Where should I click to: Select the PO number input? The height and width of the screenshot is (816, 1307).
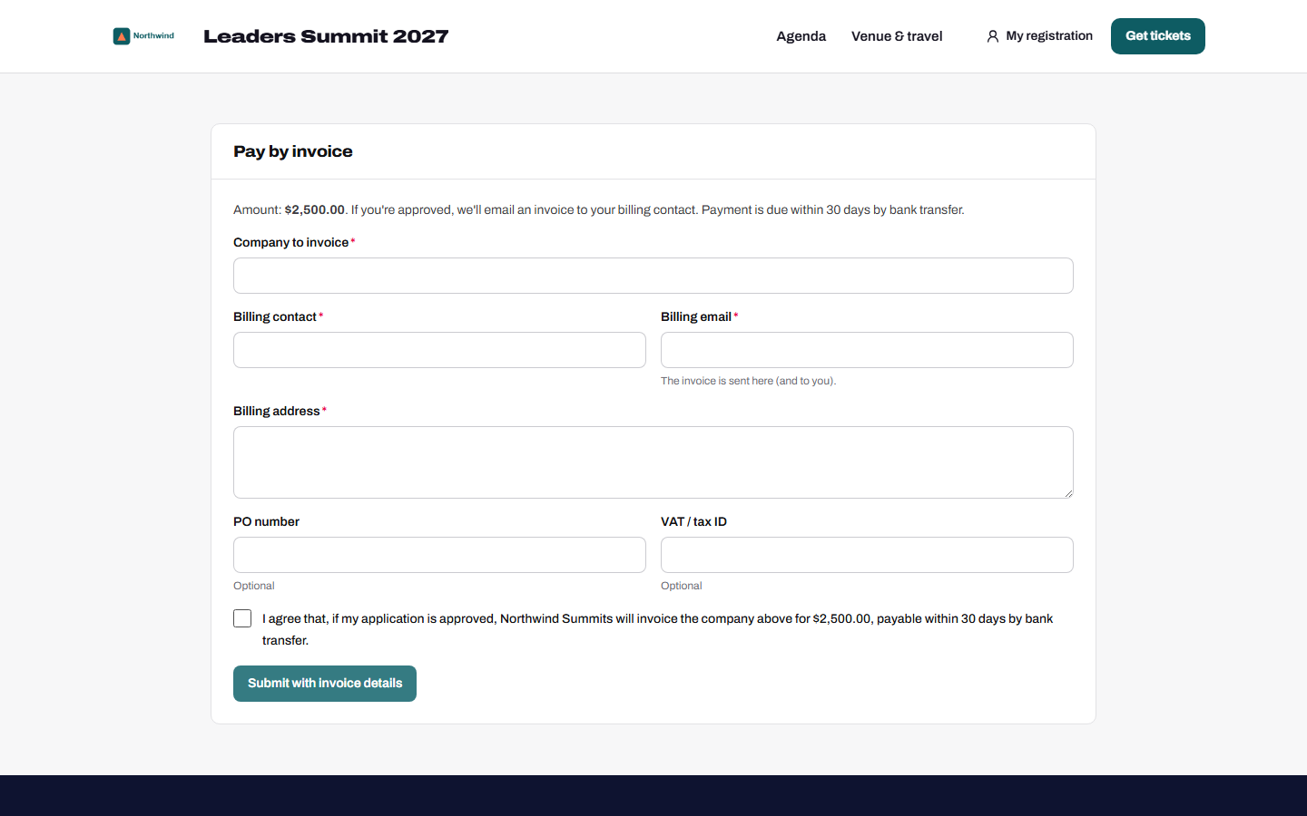point(439,555)
